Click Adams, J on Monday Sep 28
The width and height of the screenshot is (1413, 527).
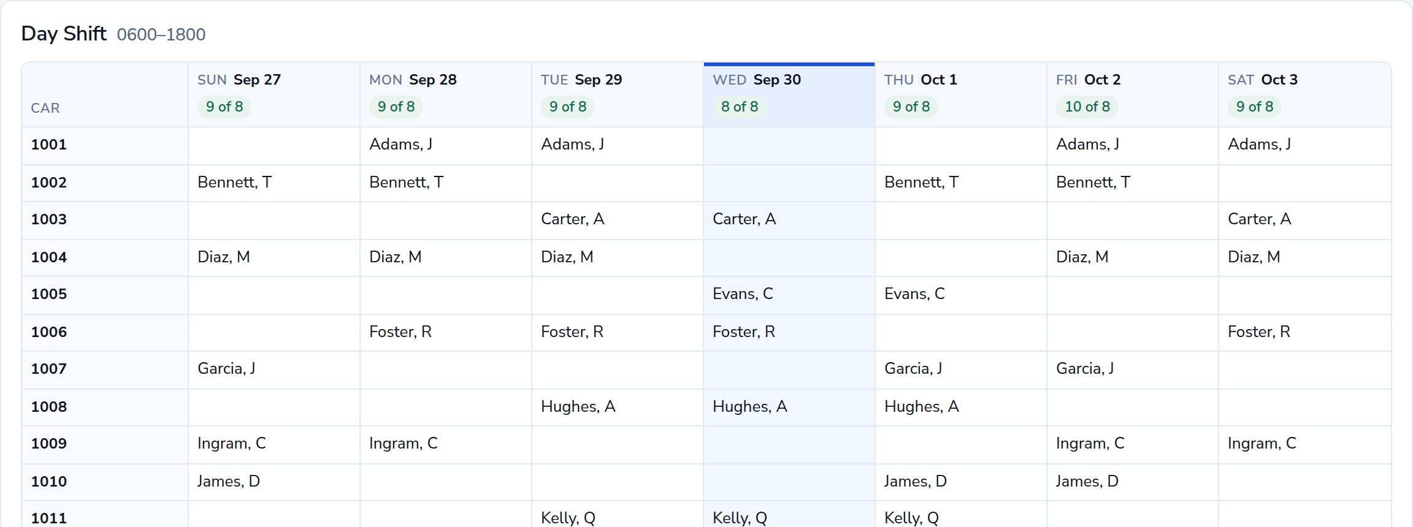(401, 145)
